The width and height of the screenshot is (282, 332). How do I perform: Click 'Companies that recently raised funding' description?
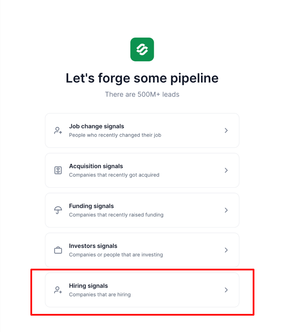pyautogui.click(x=116, y=215)
